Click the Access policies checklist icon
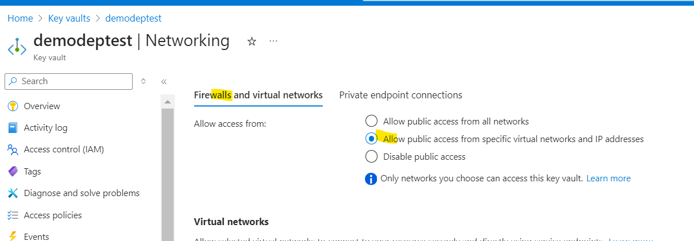Screen dimensions: 694x241 coord(13,215)
